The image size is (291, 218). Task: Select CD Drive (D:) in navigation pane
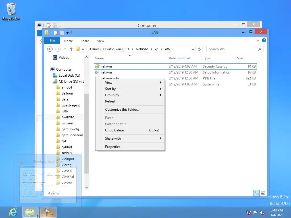(71, 81)
